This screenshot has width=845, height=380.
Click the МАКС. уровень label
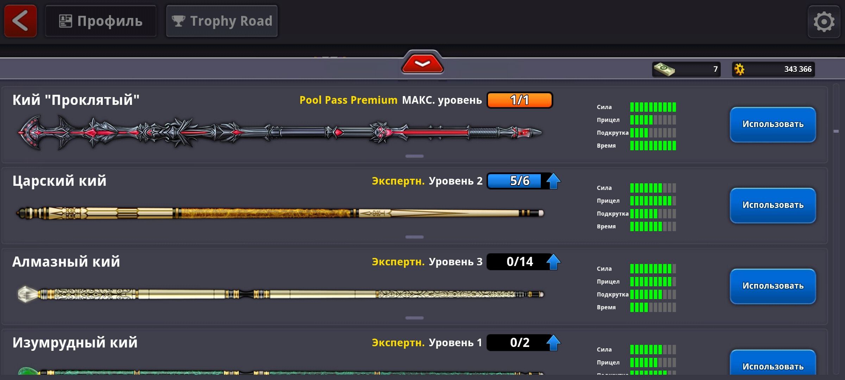442,100
